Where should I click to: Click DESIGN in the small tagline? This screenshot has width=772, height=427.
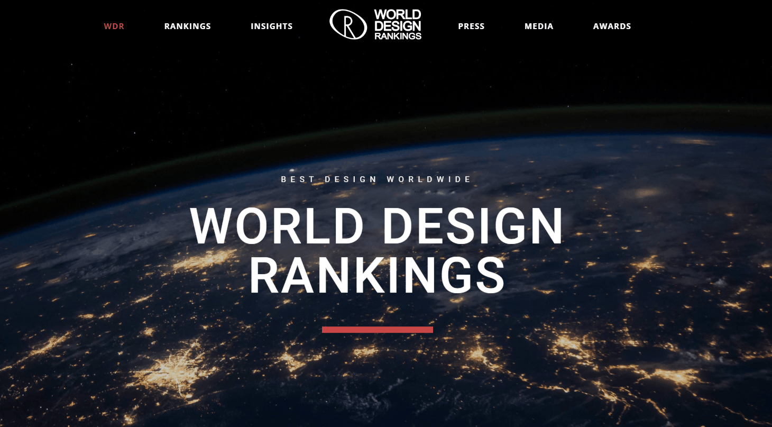point(351,179)
